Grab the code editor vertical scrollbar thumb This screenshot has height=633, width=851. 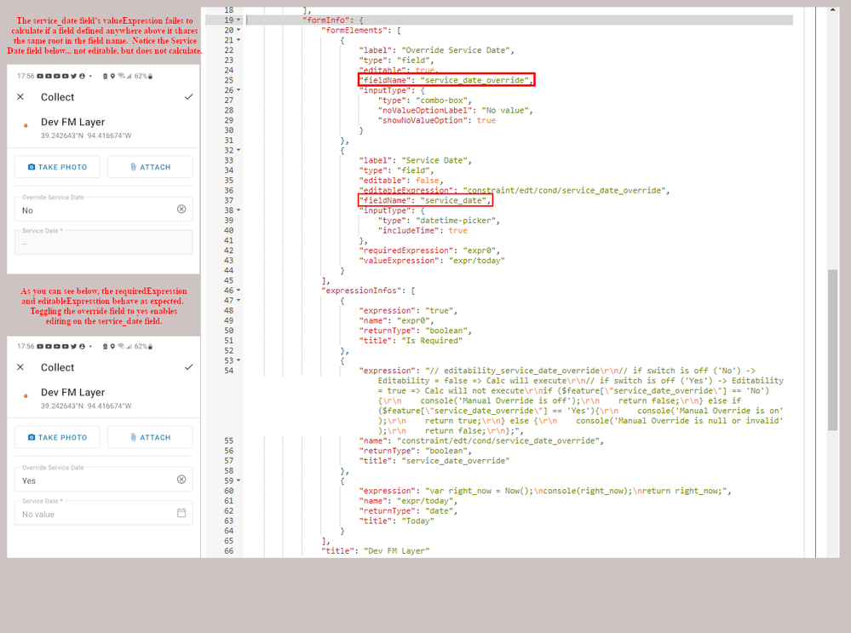(x=832, y=350)
